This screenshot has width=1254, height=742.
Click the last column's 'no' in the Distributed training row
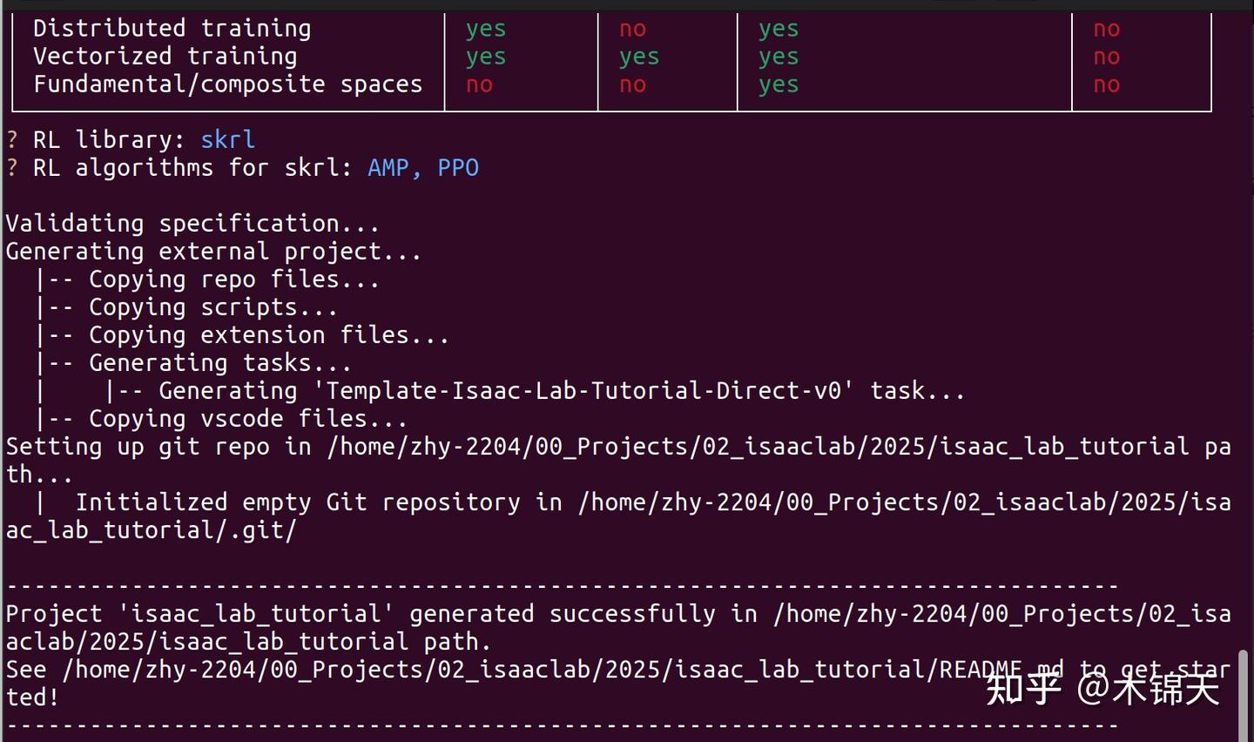pos(1107,29)
